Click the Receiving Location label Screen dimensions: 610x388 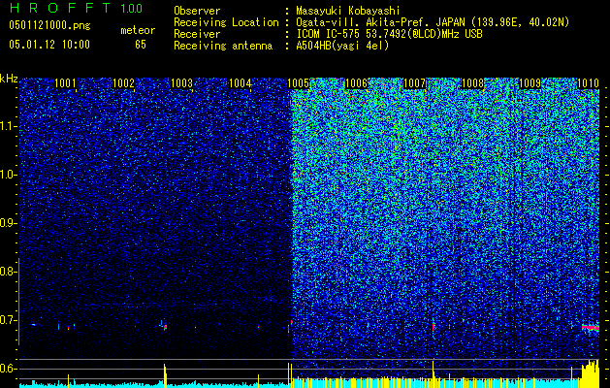coord(226,22)
